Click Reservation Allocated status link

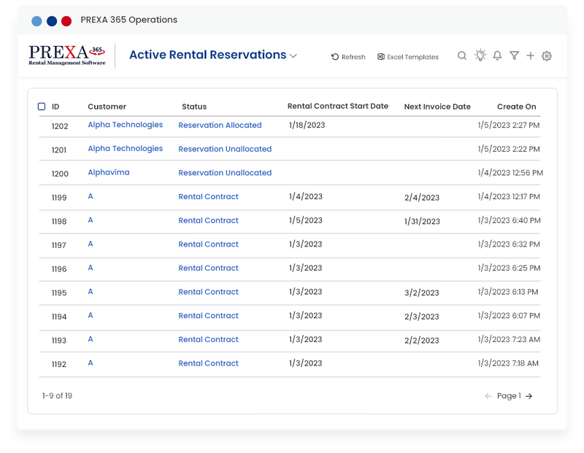point(220,125)
